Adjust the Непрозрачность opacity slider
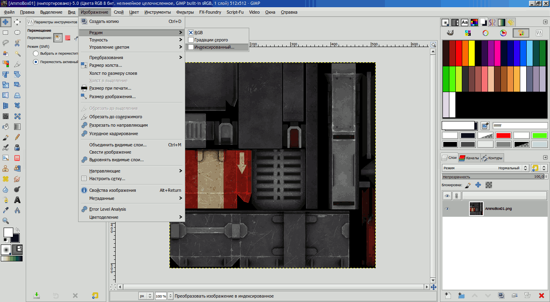Screen dimensions: 550x302 (494, 177)
